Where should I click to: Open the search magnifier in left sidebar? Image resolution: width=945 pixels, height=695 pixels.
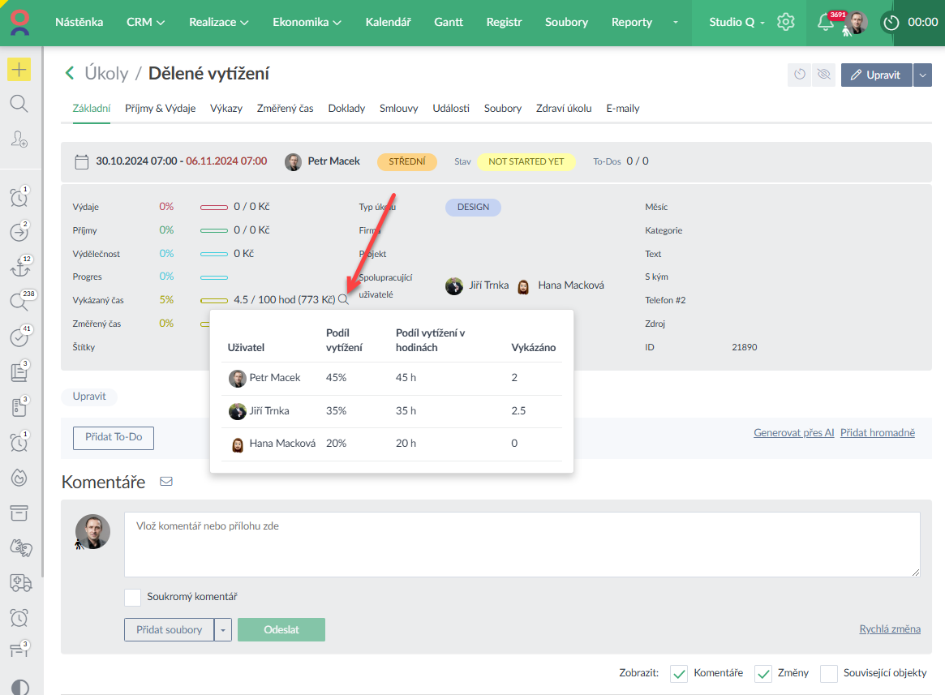tap(19, 104)
